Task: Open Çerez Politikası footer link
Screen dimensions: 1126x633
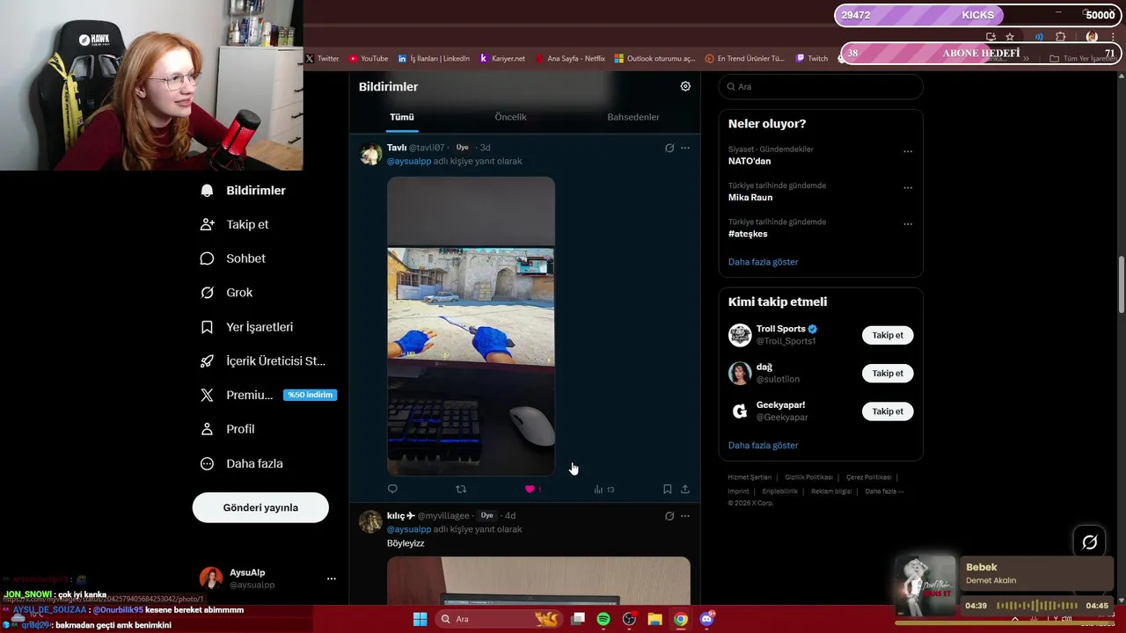Action: [868, 477]
